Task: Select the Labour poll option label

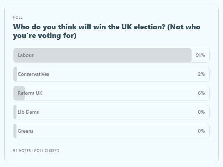Action: coord(25,55)
